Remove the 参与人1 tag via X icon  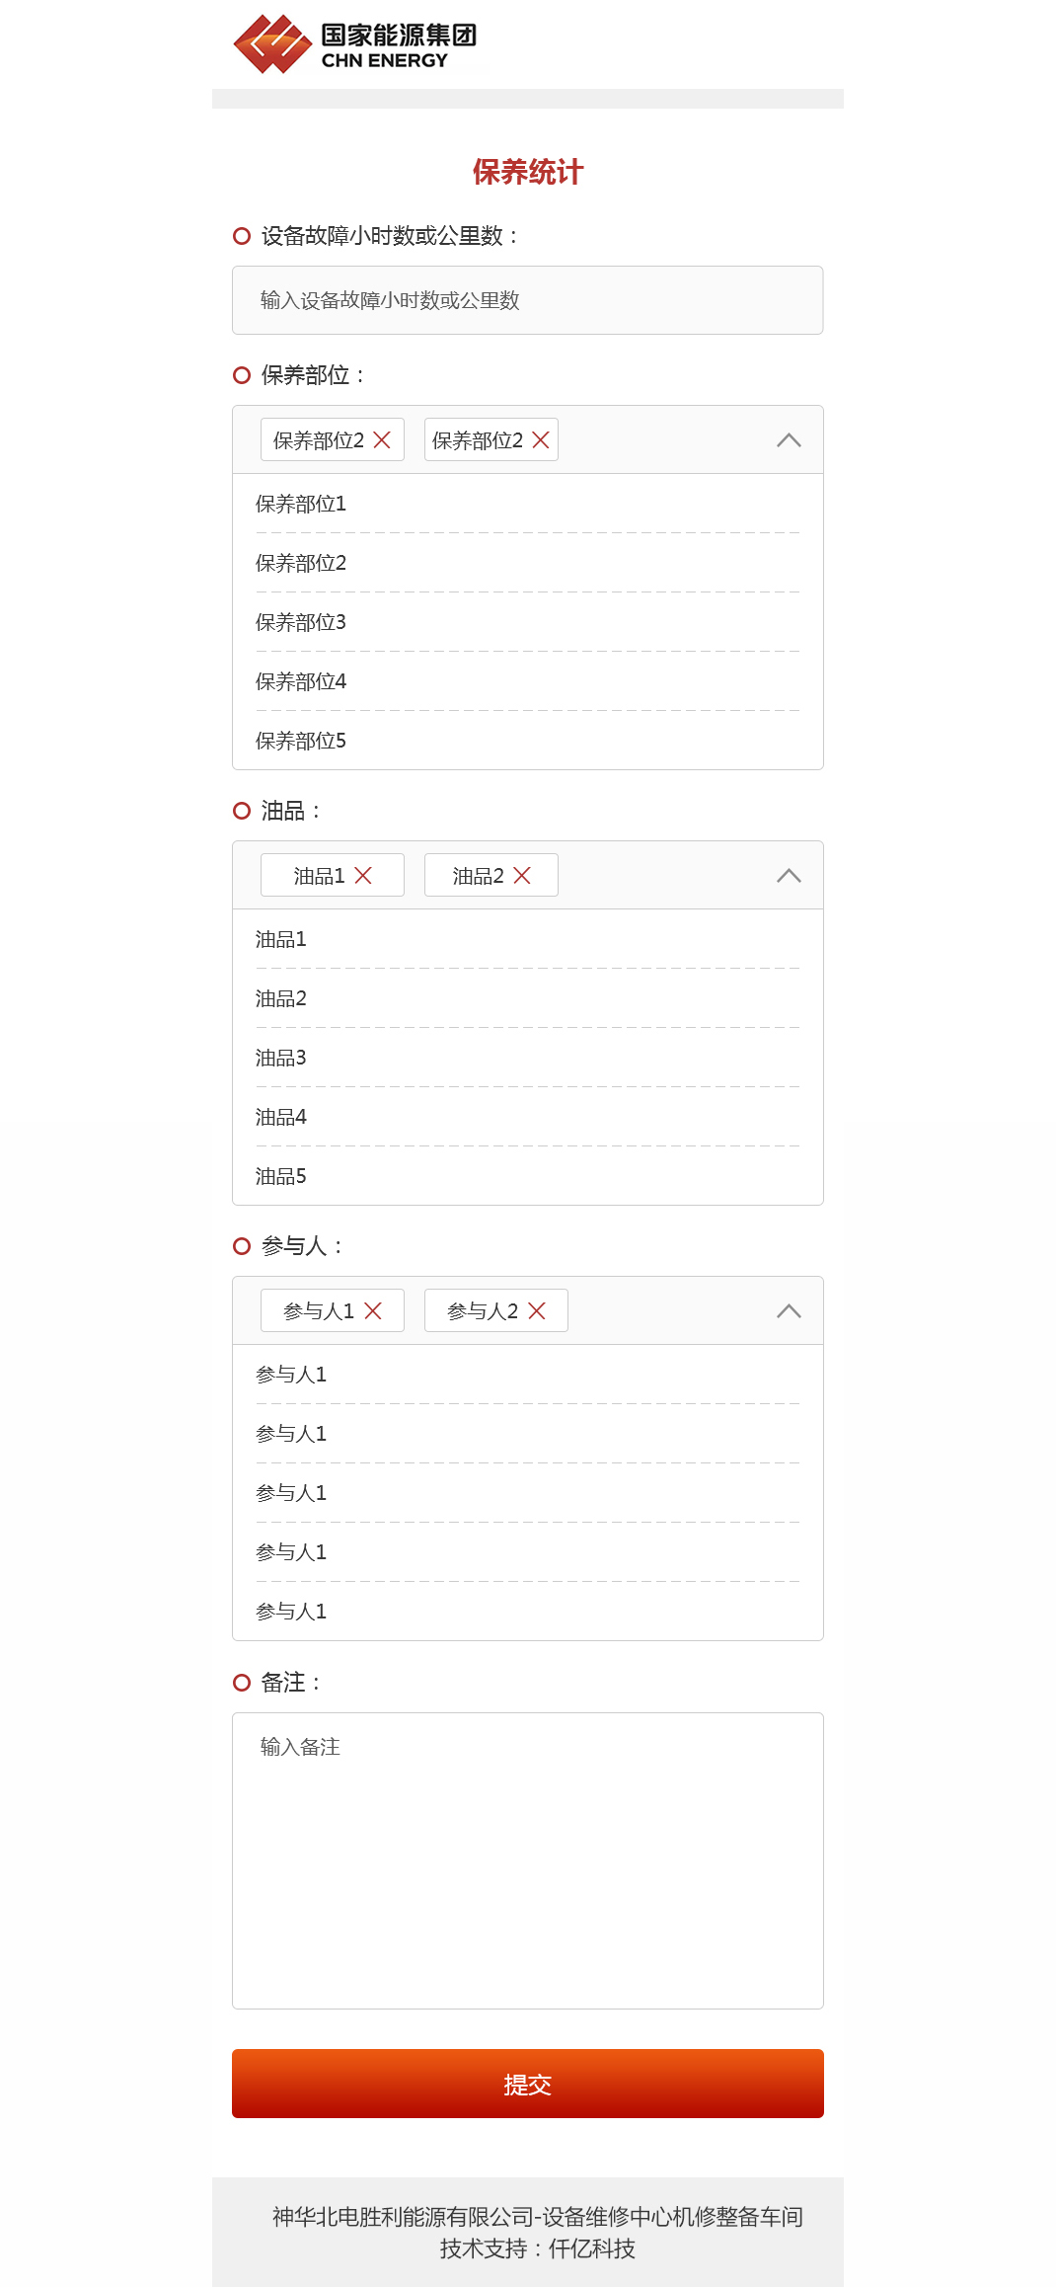click(x=373, y=1311)
